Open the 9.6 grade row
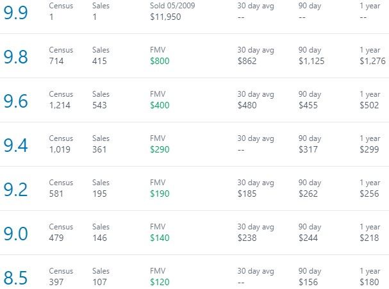The width and height of the screenshot is (389, 289). (195, 100)
